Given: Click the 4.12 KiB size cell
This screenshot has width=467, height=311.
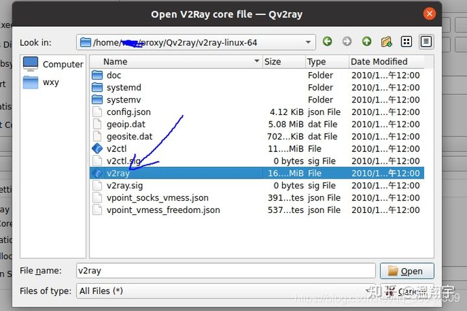Looking at the screenshot, I should coord(287,112).
